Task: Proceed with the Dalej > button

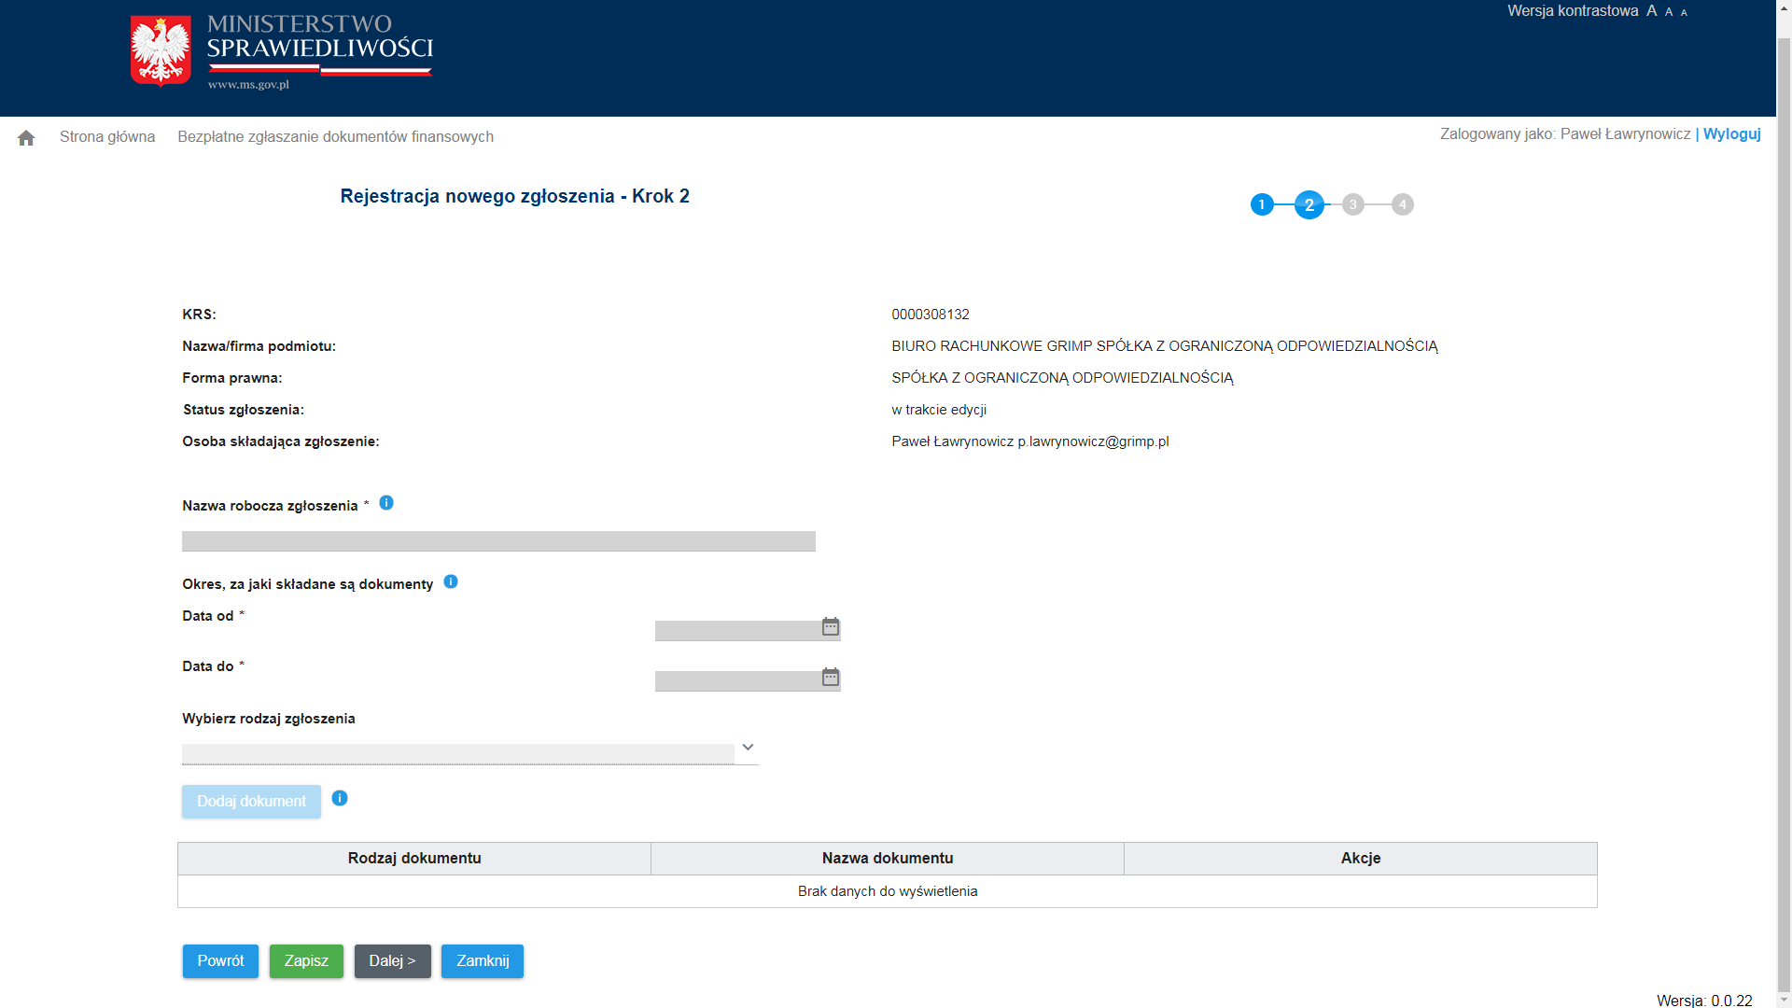Action: pos(392,961)
